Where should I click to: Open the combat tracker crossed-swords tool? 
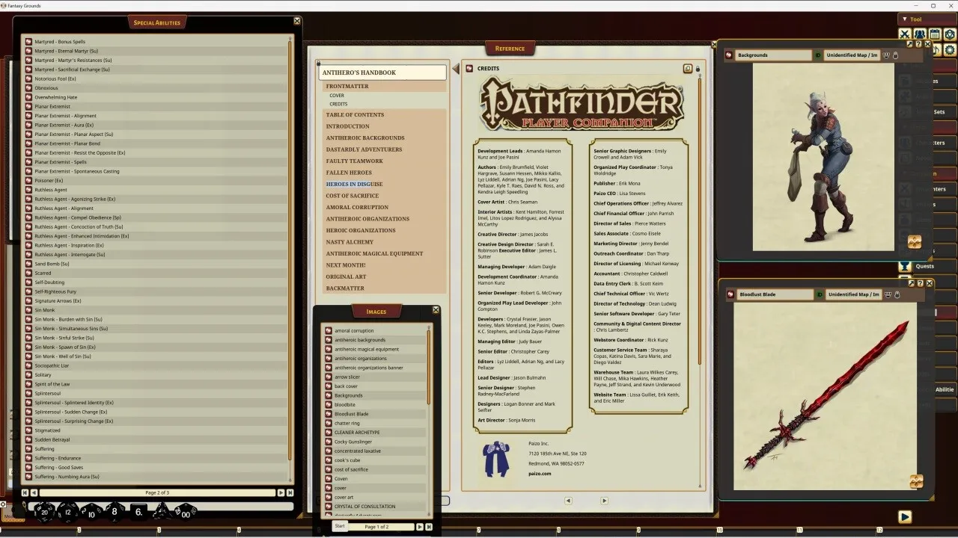tap(905, 34)
